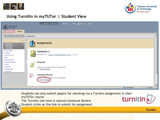Click the large turnitin logo on slide

139,99
